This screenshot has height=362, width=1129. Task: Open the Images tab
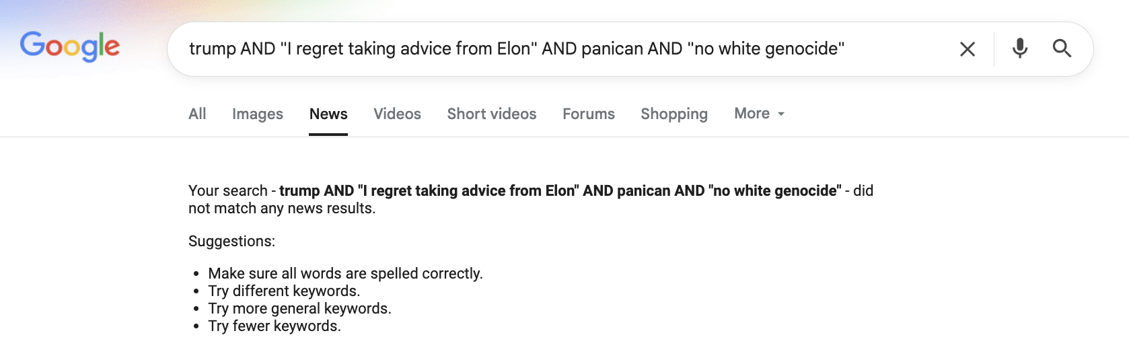tap(258, 114)
